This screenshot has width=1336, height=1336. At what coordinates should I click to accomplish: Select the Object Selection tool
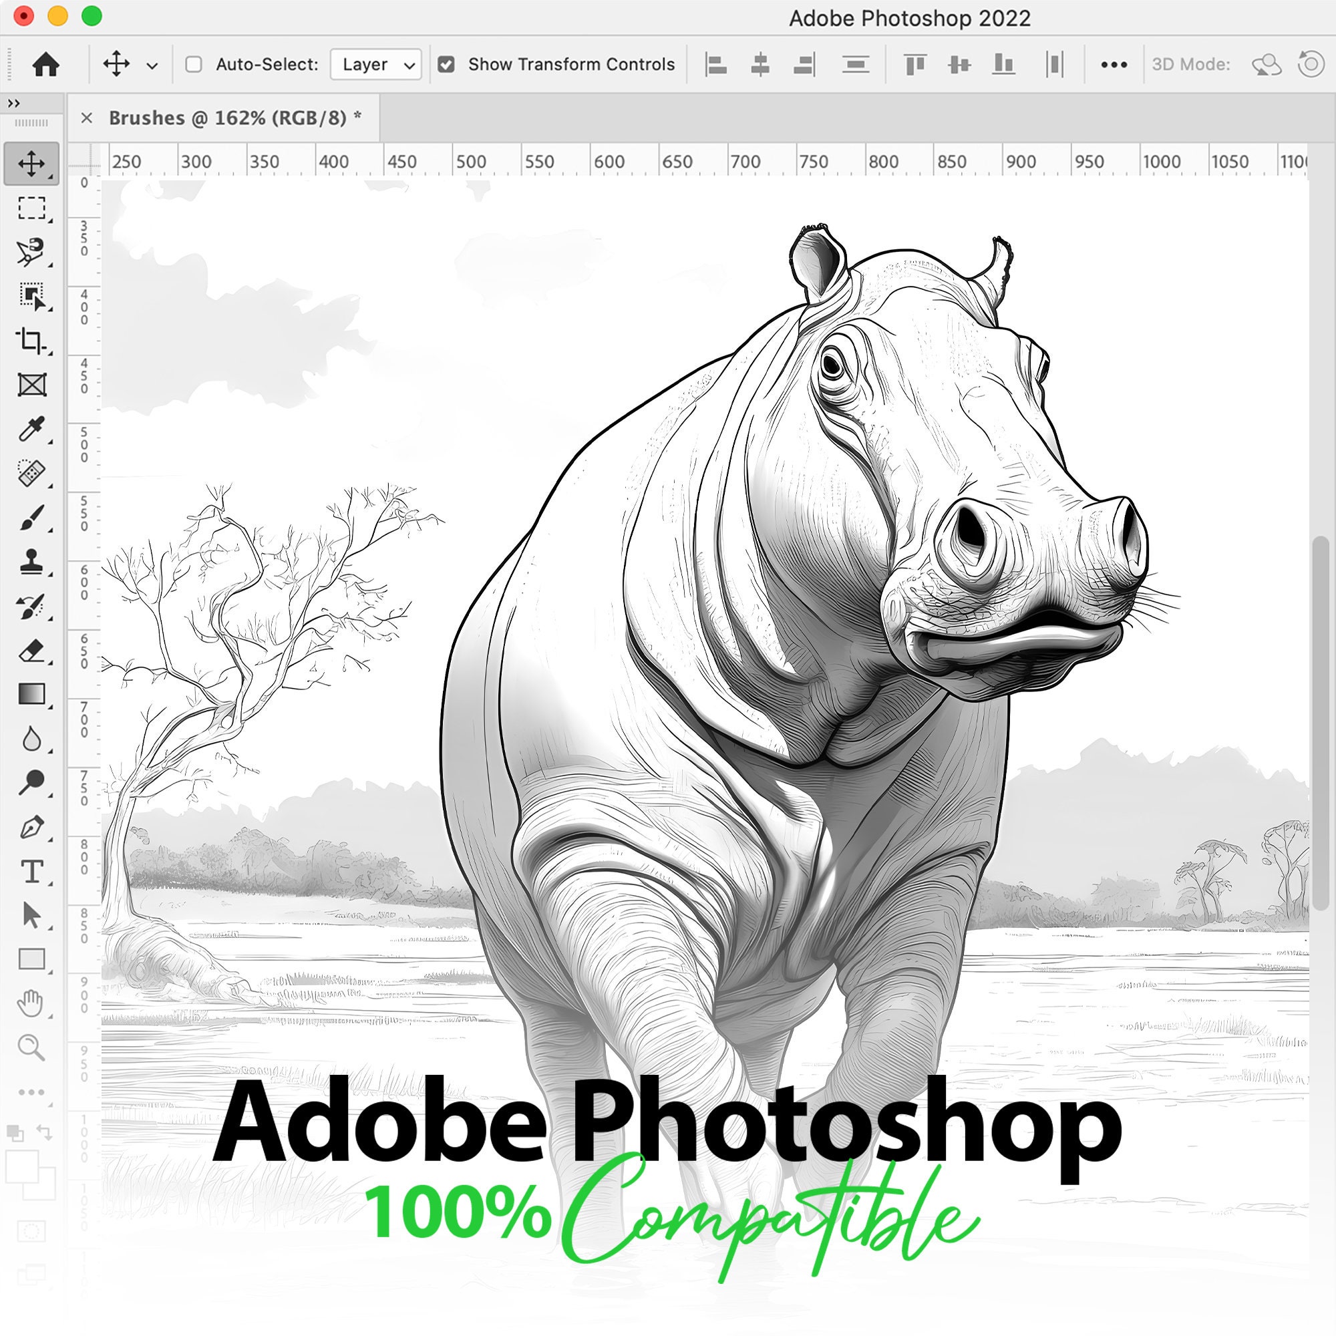(x=31, y=297)
